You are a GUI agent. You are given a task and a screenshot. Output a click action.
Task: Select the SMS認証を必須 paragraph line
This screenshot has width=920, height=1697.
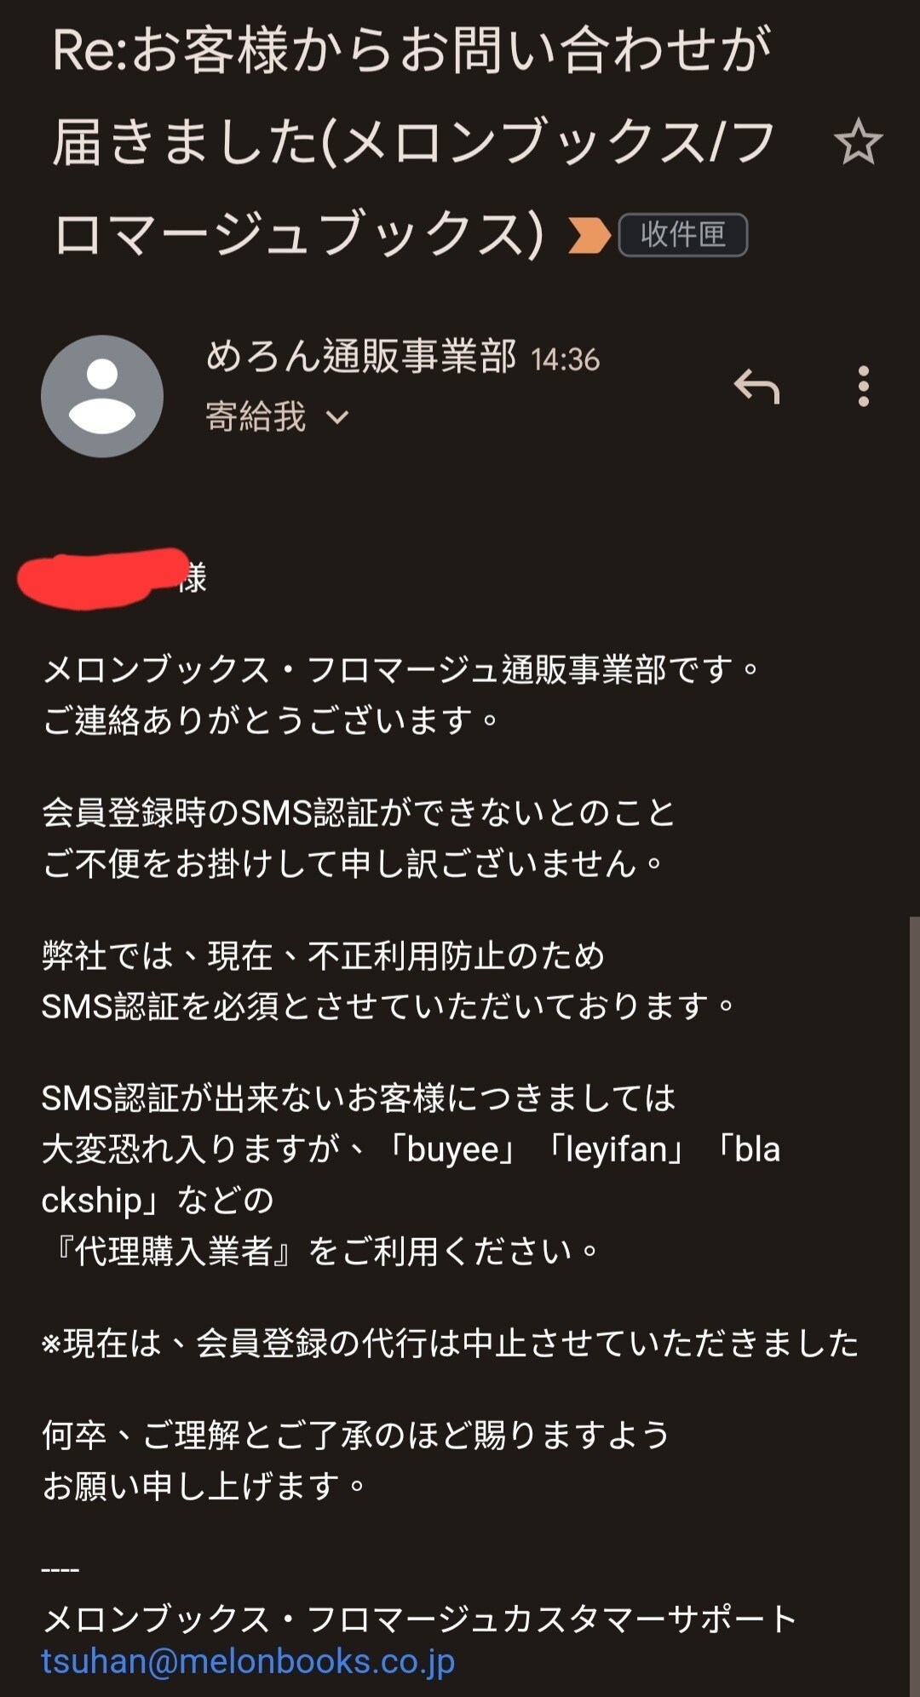388,1006
